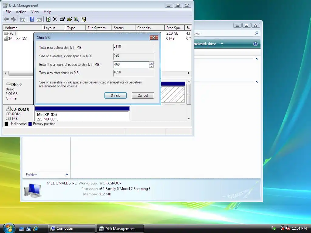Sort by the File System column header
The image size is (311, 233).
click(x=99, y=28)
